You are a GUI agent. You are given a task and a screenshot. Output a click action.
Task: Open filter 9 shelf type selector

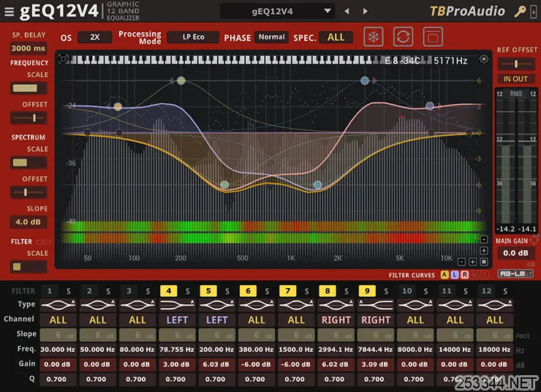[376, 305]
